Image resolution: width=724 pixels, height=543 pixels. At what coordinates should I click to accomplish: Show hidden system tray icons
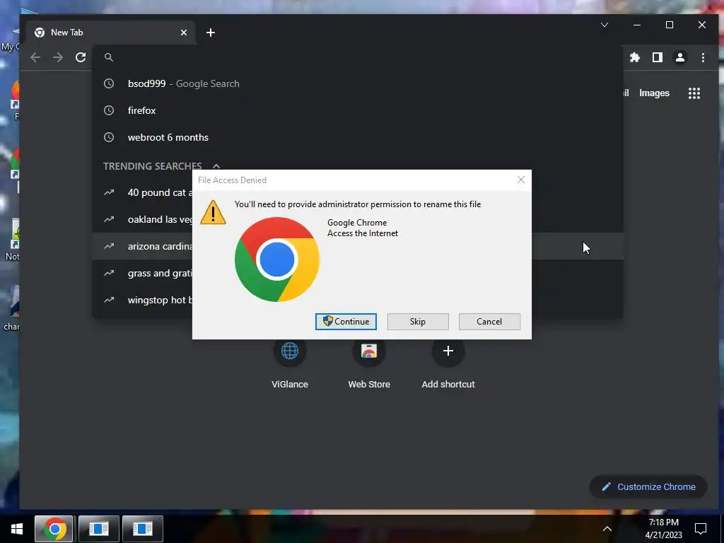pyautogui.click(x=607, y=529)
